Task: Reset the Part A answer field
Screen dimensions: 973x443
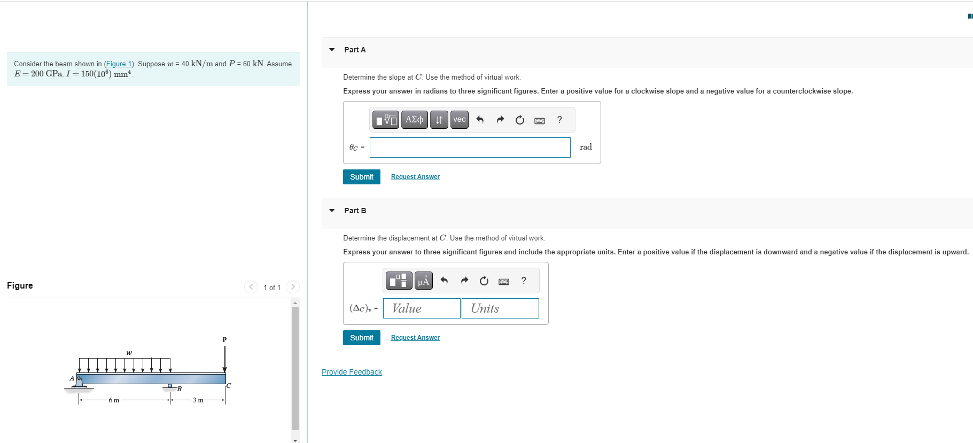Action: tap(520, 120)
